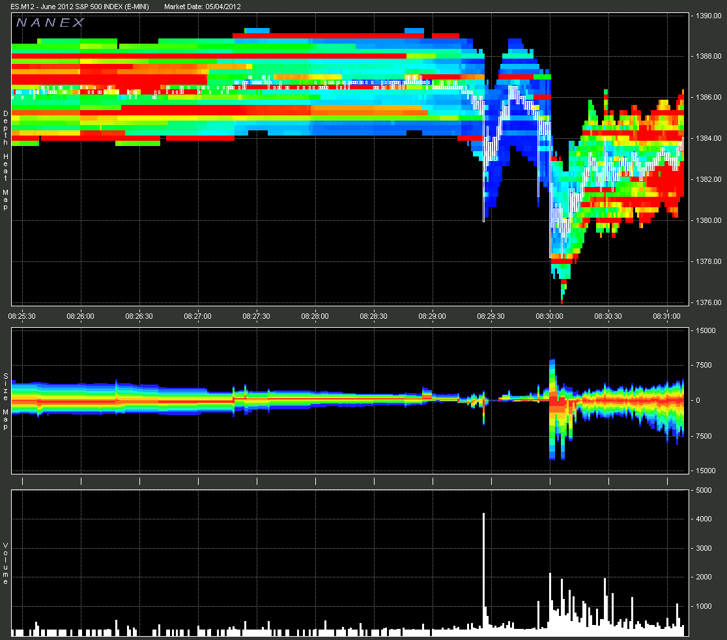This screenshot has width=727, height=640.
Task: Click the price low point at 1376.00
Action: point(562,302)
